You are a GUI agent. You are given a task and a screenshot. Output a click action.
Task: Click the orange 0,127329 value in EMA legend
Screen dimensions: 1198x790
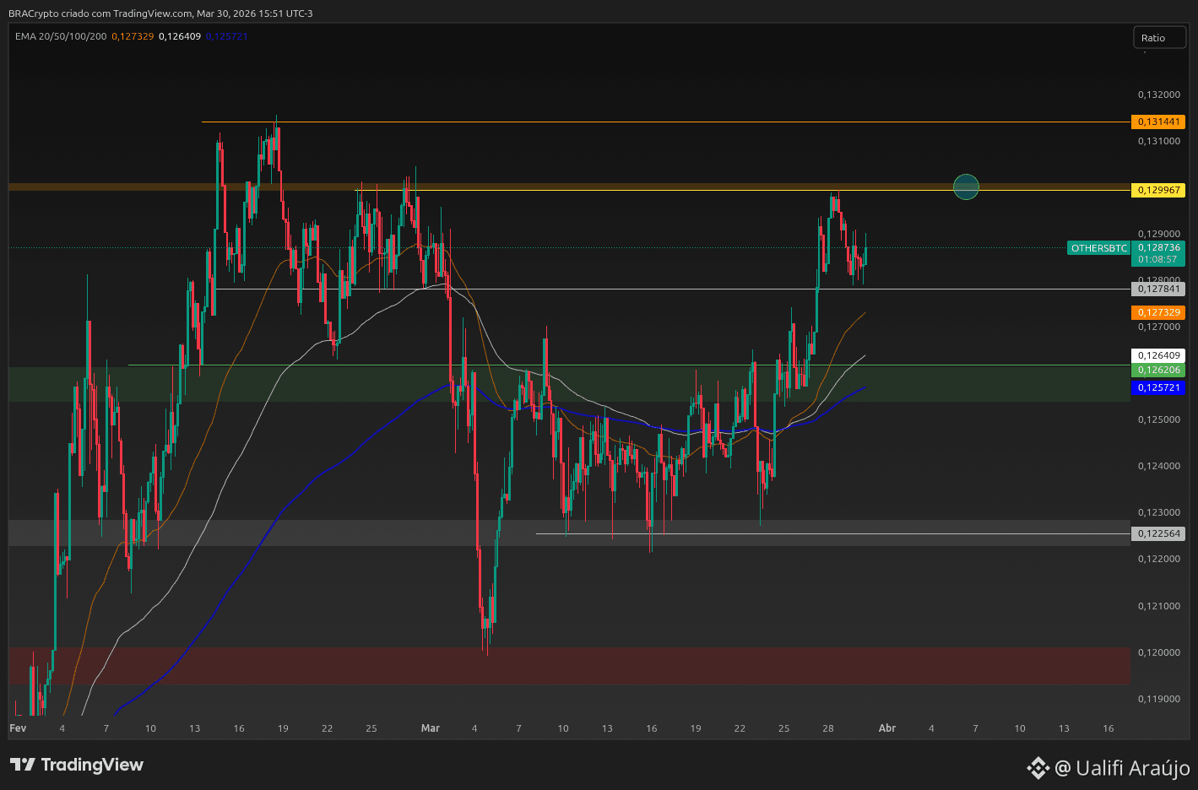pos(133,36)
